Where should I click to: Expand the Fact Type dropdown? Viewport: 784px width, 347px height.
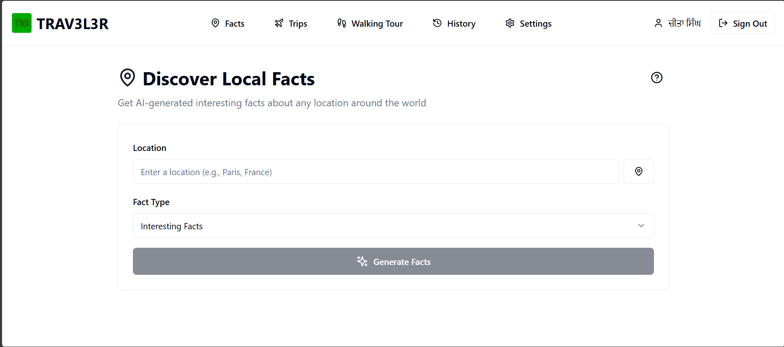click(x=393, y=226)
